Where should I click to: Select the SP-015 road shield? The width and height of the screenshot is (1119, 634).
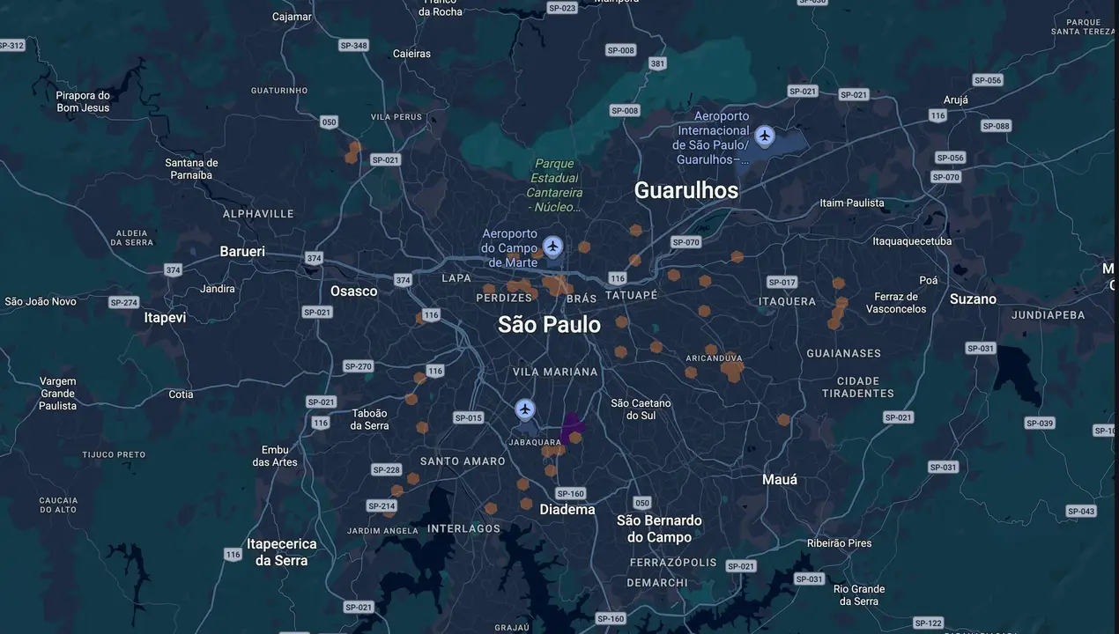pyautogui.click(x=468, y=417)
